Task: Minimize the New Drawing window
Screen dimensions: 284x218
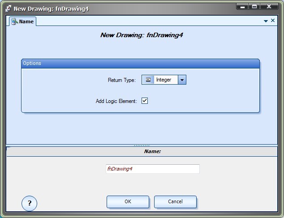Action: pos(242,6)
